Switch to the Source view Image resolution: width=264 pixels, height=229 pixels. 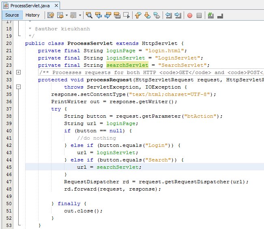pyautogui.click(x=12, y=15)
